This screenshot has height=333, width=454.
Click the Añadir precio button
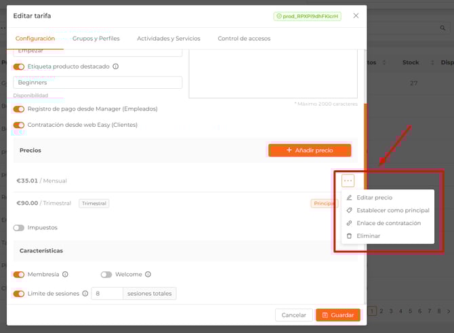tap(310, 150)
